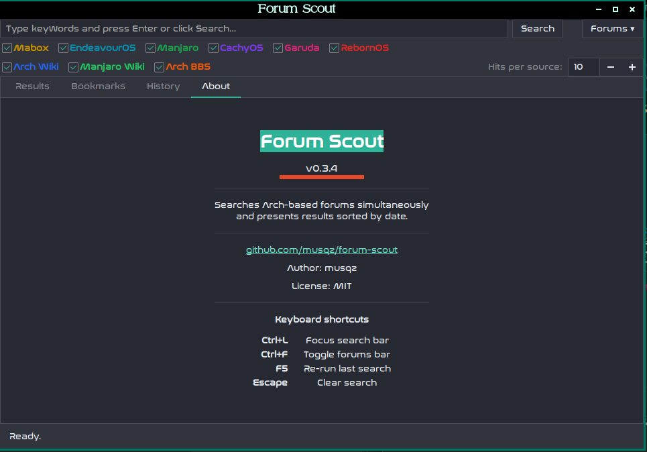The image size is (647, 452).
Task: Decrease hits per source with minus button
Action: (x=611, y=67)
